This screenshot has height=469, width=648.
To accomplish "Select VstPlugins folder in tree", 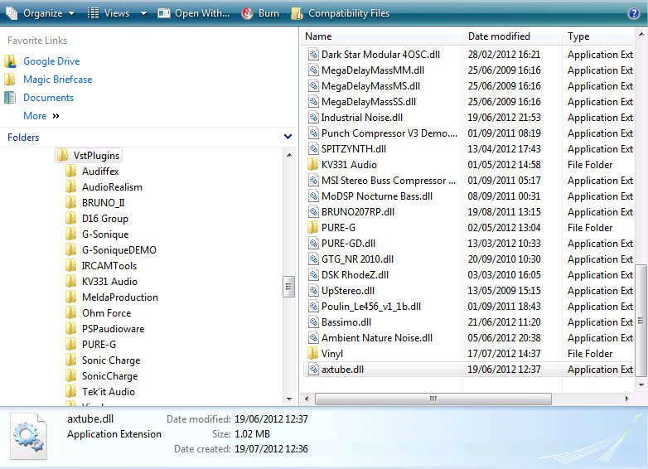I will tap(89, 156).
